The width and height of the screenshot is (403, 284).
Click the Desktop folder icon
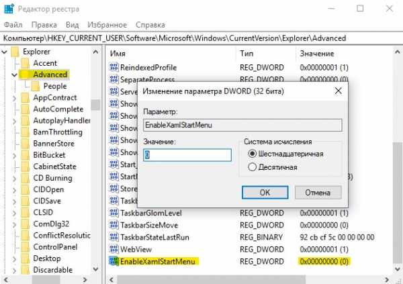26,258
